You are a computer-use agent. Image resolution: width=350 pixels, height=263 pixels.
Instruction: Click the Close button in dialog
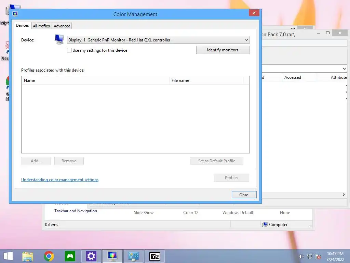click(x=244, y=195)
